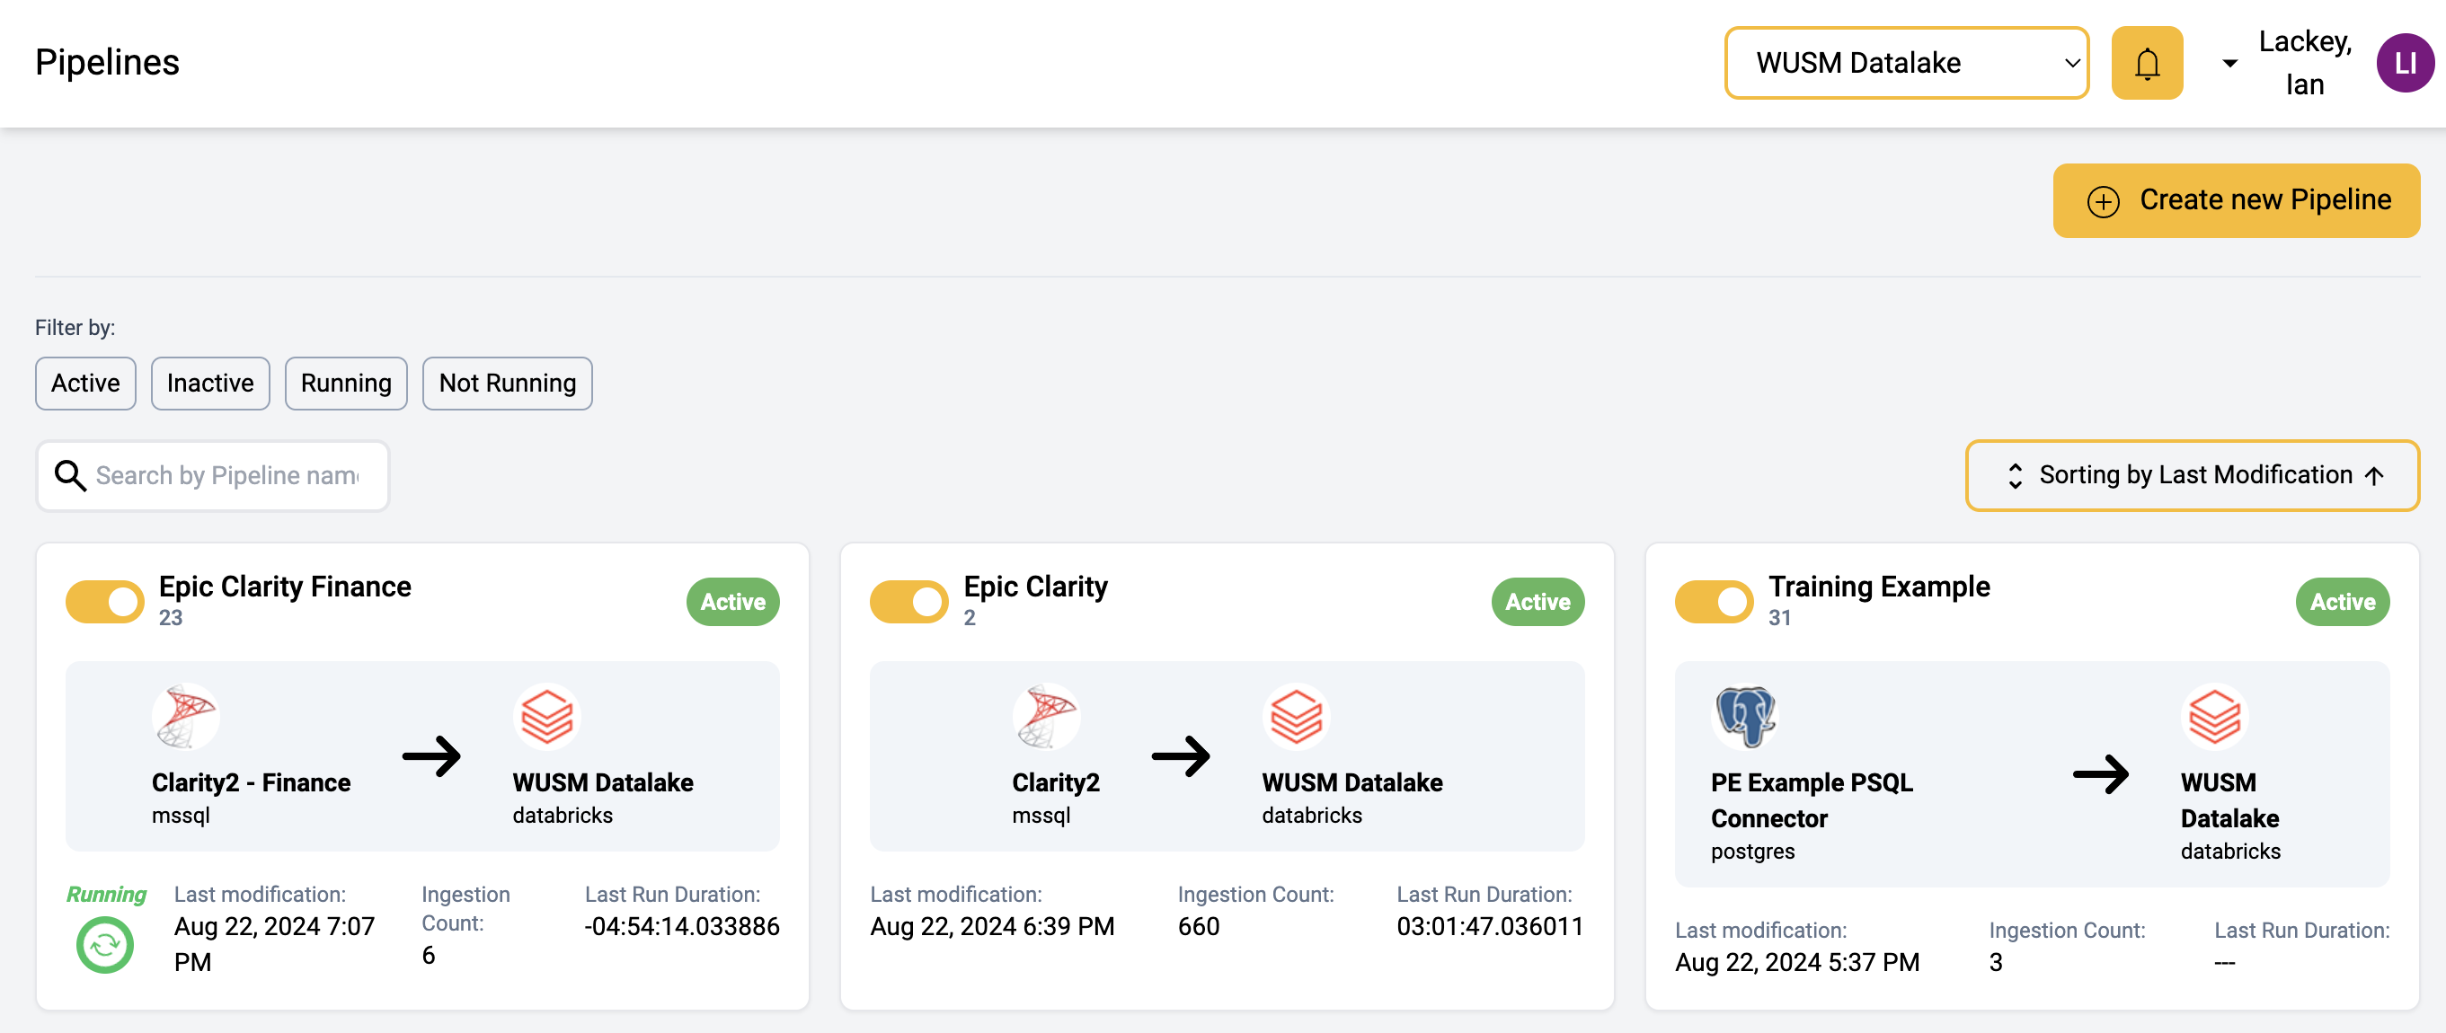Click Aug 22, 2024 5:37 PM date

point(1796,963)
